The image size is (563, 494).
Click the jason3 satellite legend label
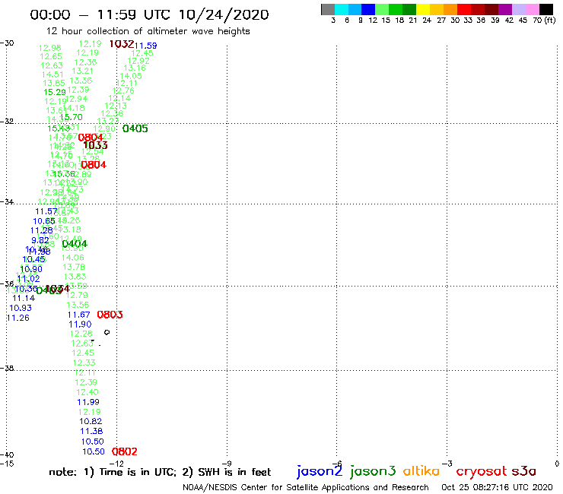coord(373,471)
